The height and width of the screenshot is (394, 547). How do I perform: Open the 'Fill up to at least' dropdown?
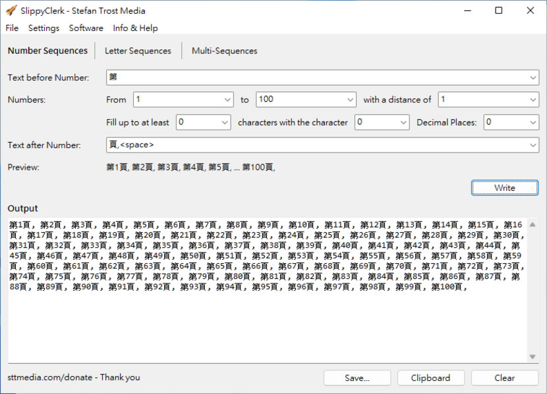click(x=225, y=122)
